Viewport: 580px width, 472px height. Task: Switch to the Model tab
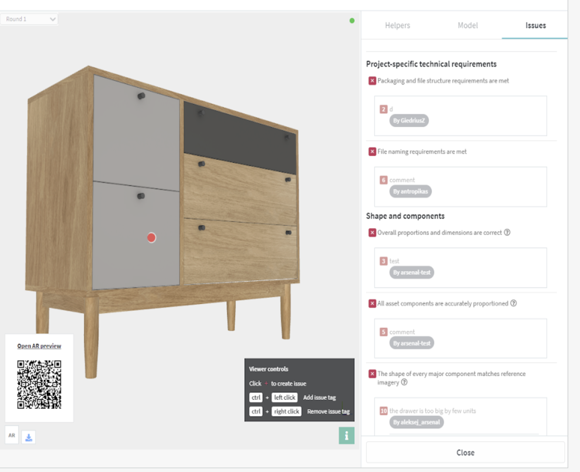coord(468,26)
